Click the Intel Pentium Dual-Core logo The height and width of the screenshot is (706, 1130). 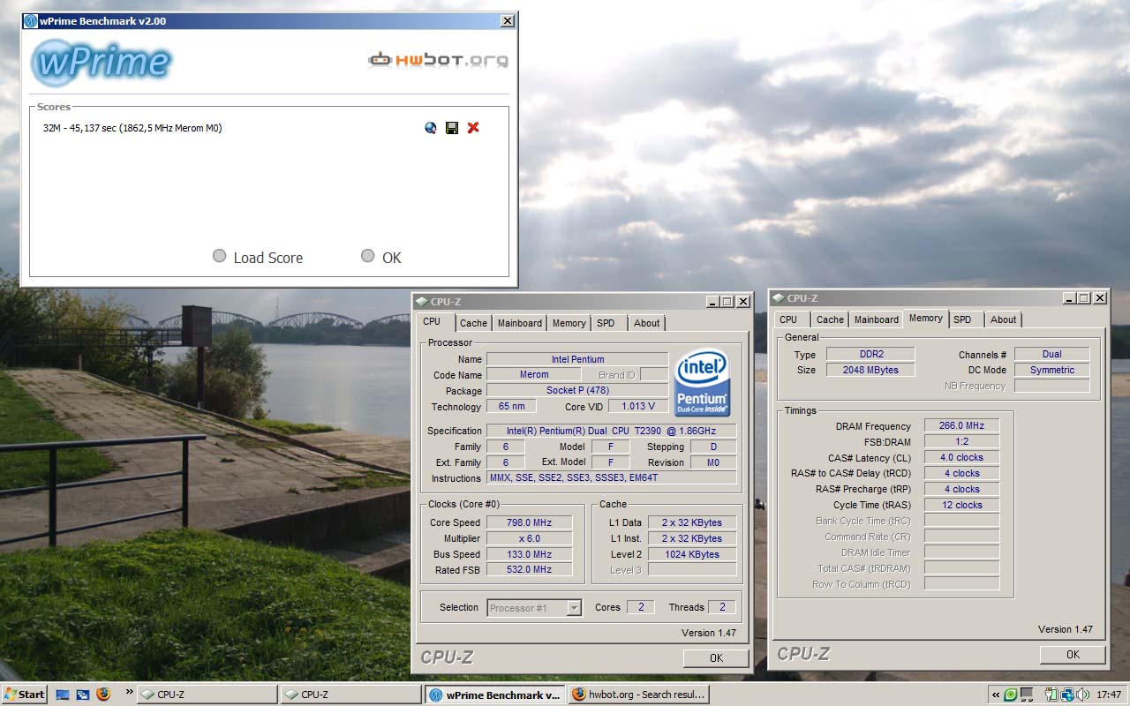[702, 384]
